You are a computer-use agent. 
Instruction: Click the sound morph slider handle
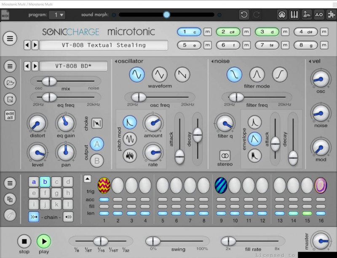166,15
